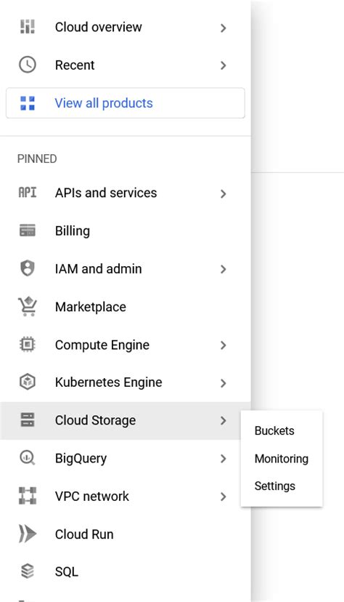Click the Marketplace shopping cart icon
344x602 pixels.
[27, 306]
